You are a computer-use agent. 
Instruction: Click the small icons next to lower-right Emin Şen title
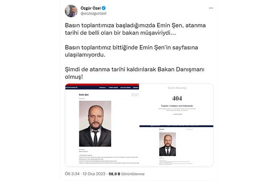189,130
